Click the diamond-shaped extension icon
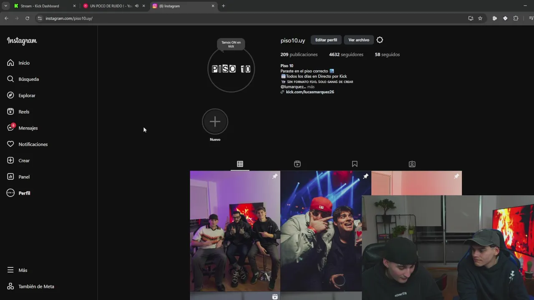The width and height of the screenshot is (534, 300). [505, 18]
